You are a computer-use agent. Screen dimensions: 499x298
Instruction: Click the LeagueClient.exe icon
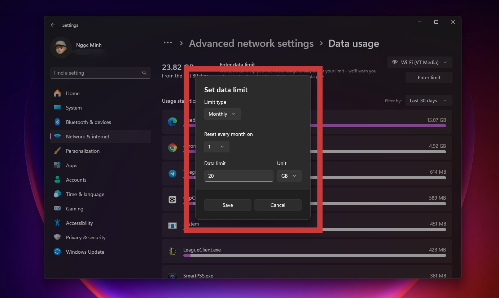172,252
